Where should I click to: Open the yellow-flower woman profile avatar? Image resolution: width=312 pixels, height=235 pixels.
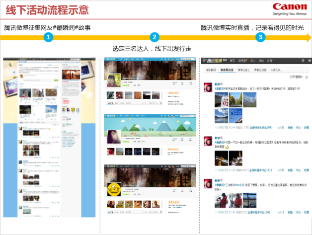coord(114,80)
